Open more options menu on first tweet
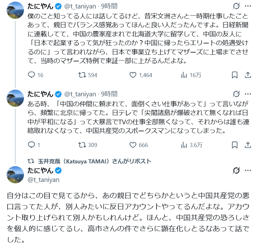 click(248, 6)
